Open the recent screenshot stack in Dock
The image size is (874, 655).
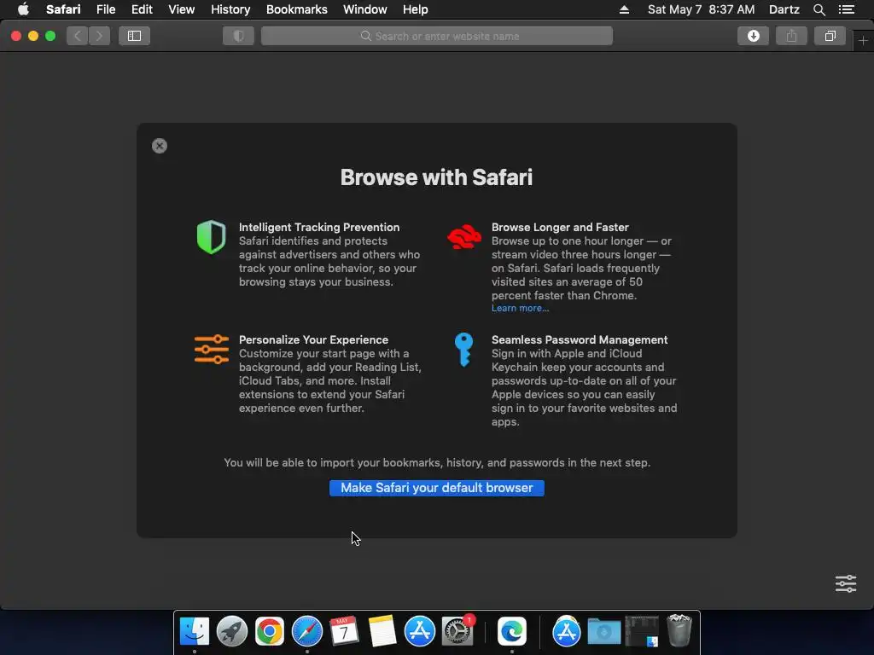click(642, 631)
